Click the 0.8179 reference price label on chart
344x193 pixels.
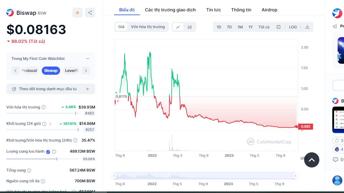click(x=121, y=96)
